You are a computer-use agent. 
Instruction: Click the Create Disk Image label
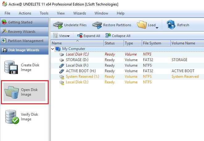(x=30, y=67)
